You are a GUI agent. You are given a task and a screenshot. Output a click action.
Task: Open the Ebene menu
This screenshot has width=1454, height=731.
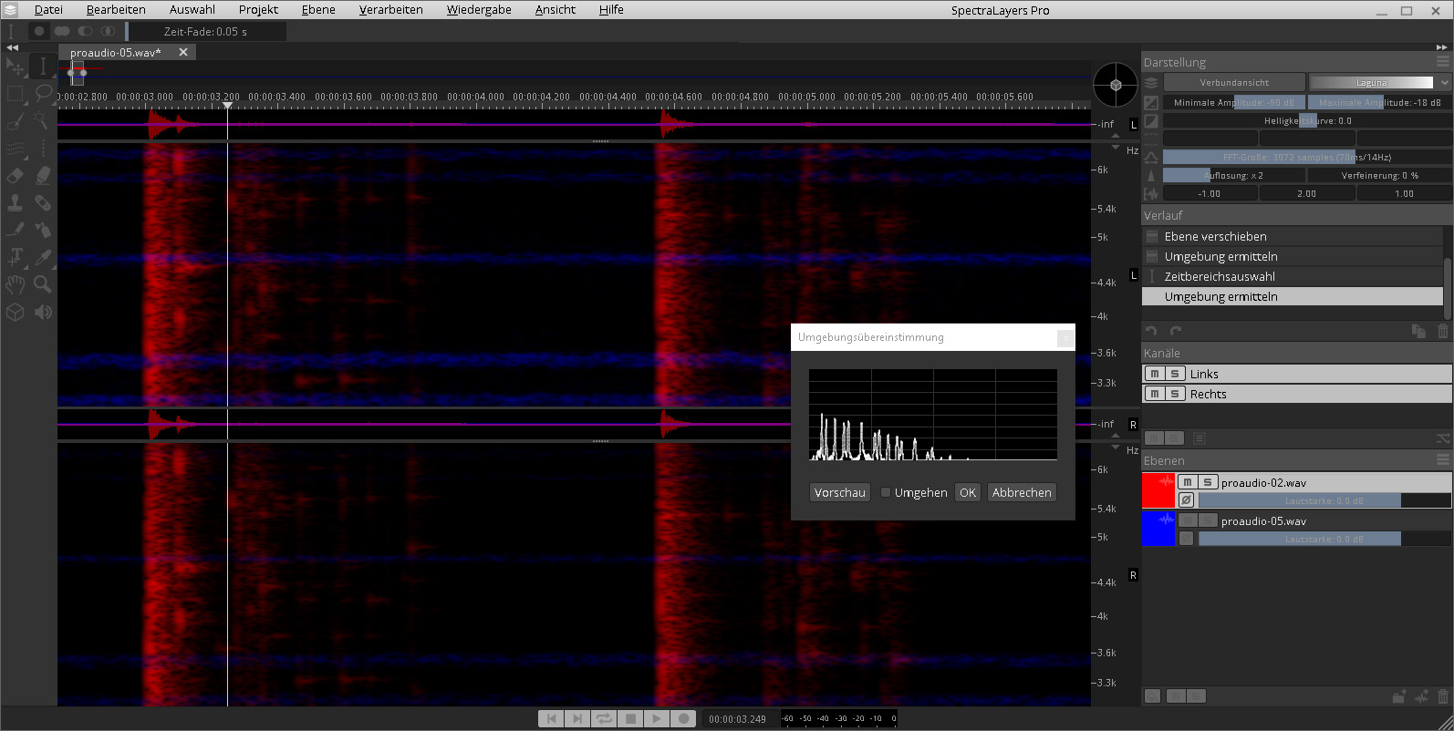point(318,10)
